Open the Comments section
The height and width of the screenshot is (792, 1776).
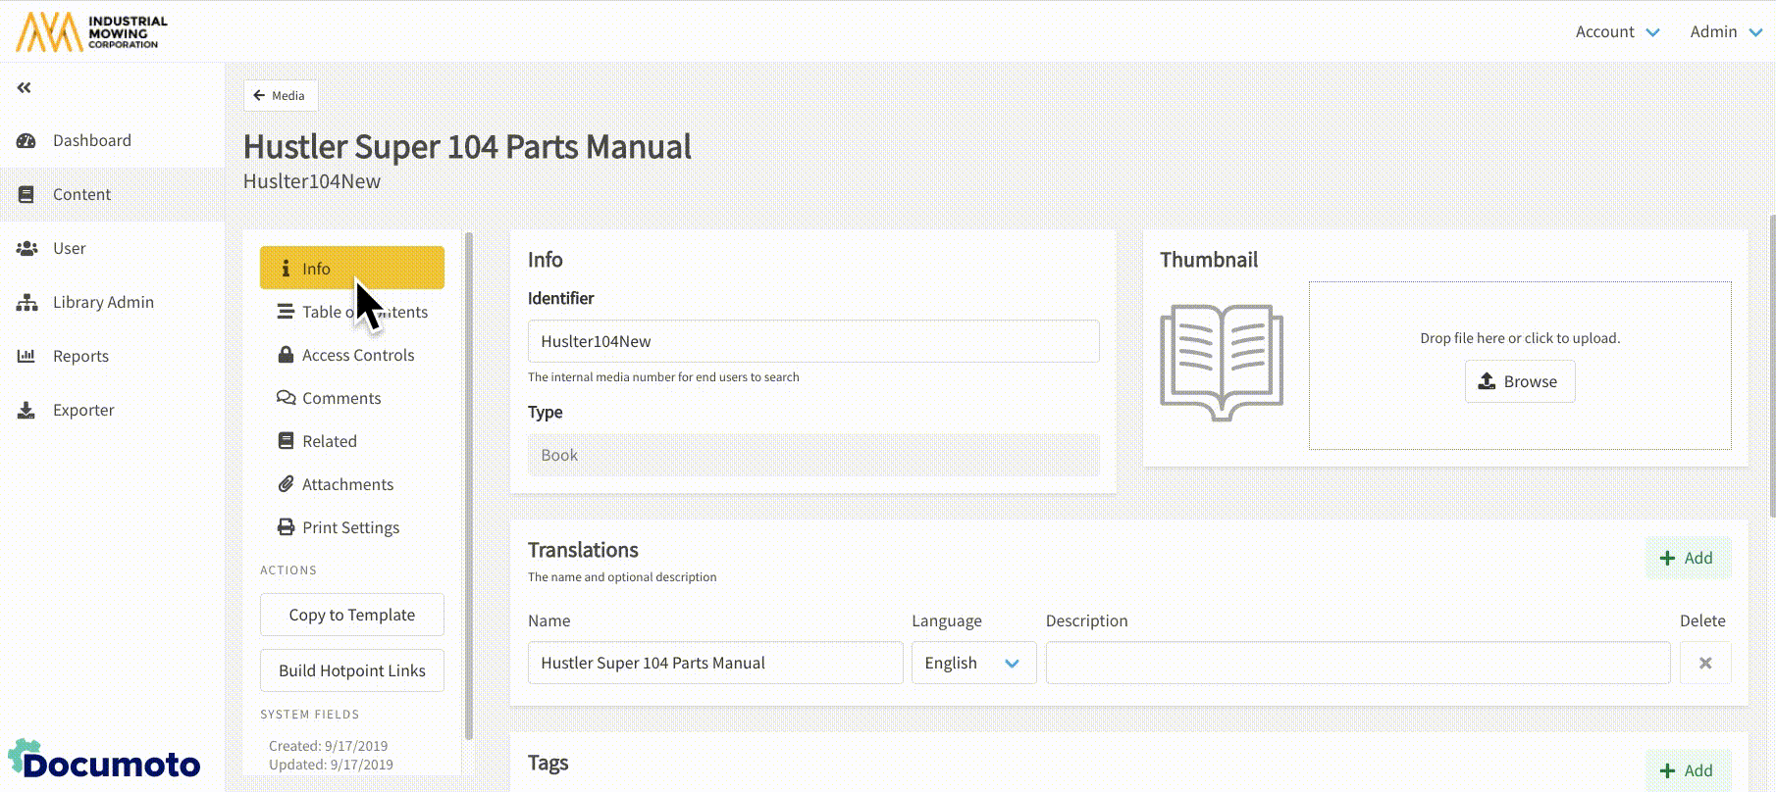point(340,398)
